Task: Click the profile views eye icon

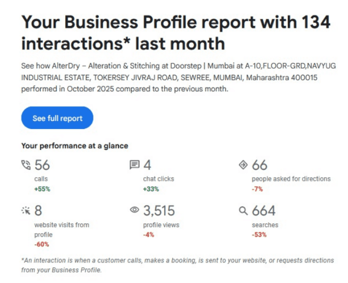Action: [x=135, y=211]
